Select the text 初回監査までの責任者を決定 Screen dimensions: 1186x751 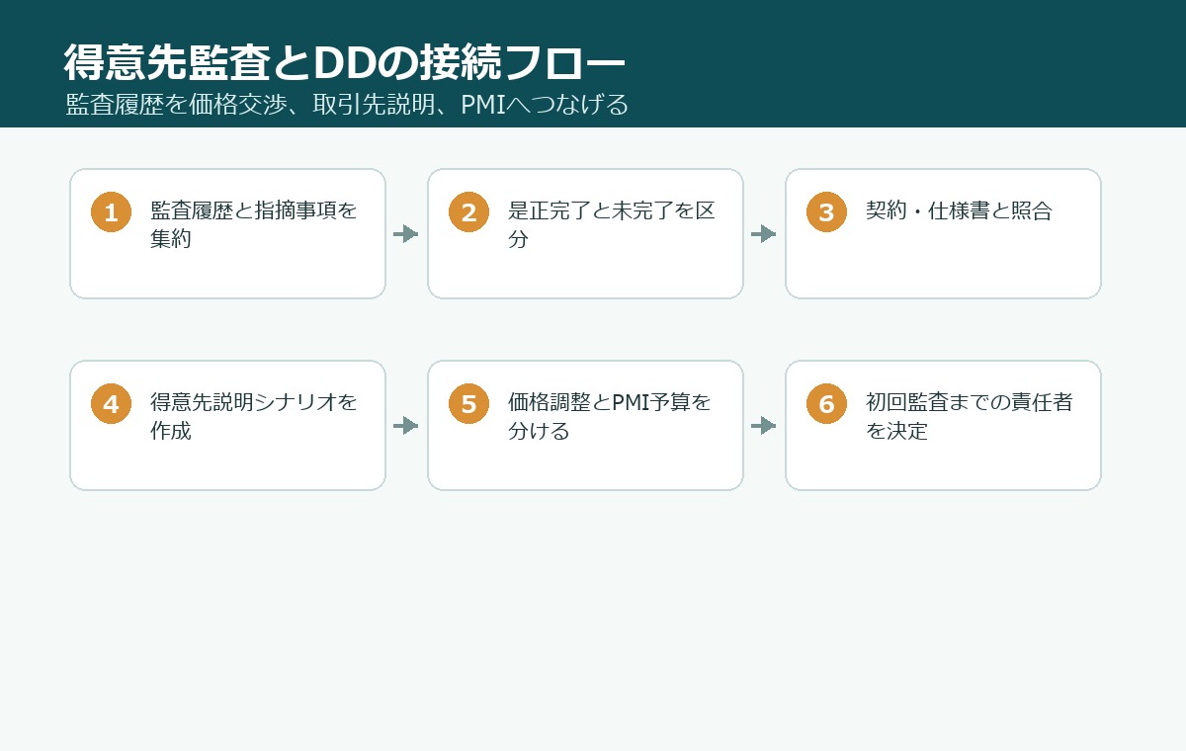pos(970,417)
